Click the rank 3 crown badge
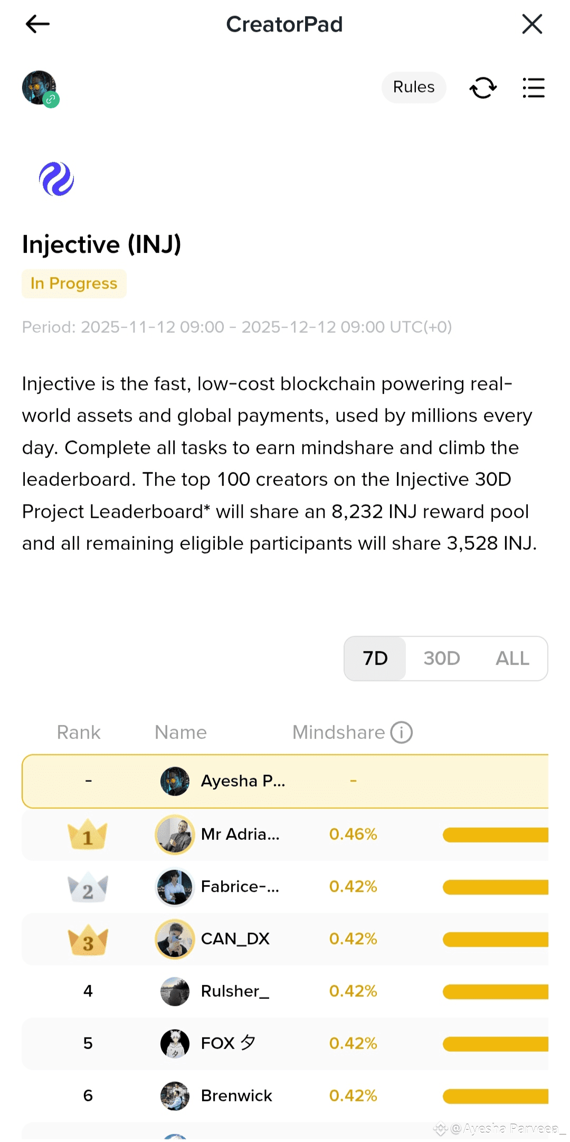The height and width of the screenshot is (1142, 570). point(88,940)
